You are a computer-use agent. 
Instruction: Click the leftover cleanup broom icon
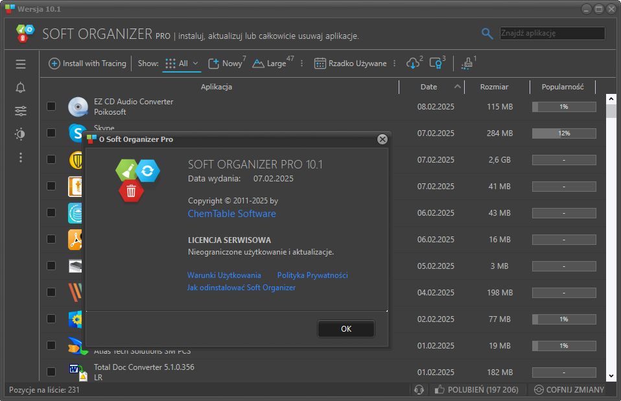(468, 63)
